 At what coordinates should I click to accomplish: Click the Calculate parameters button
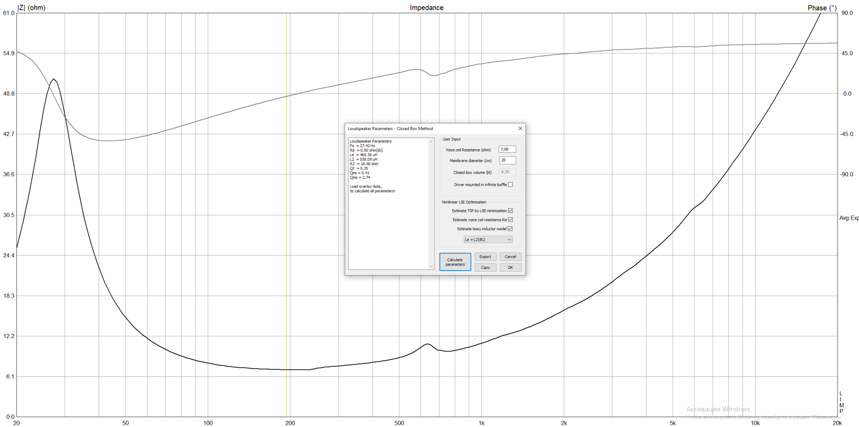pos(455,262)
